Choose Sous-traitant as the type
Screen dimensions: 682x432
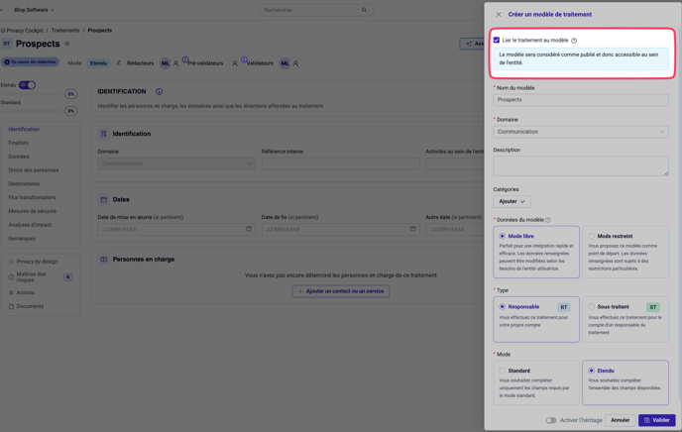pos(592,307)
